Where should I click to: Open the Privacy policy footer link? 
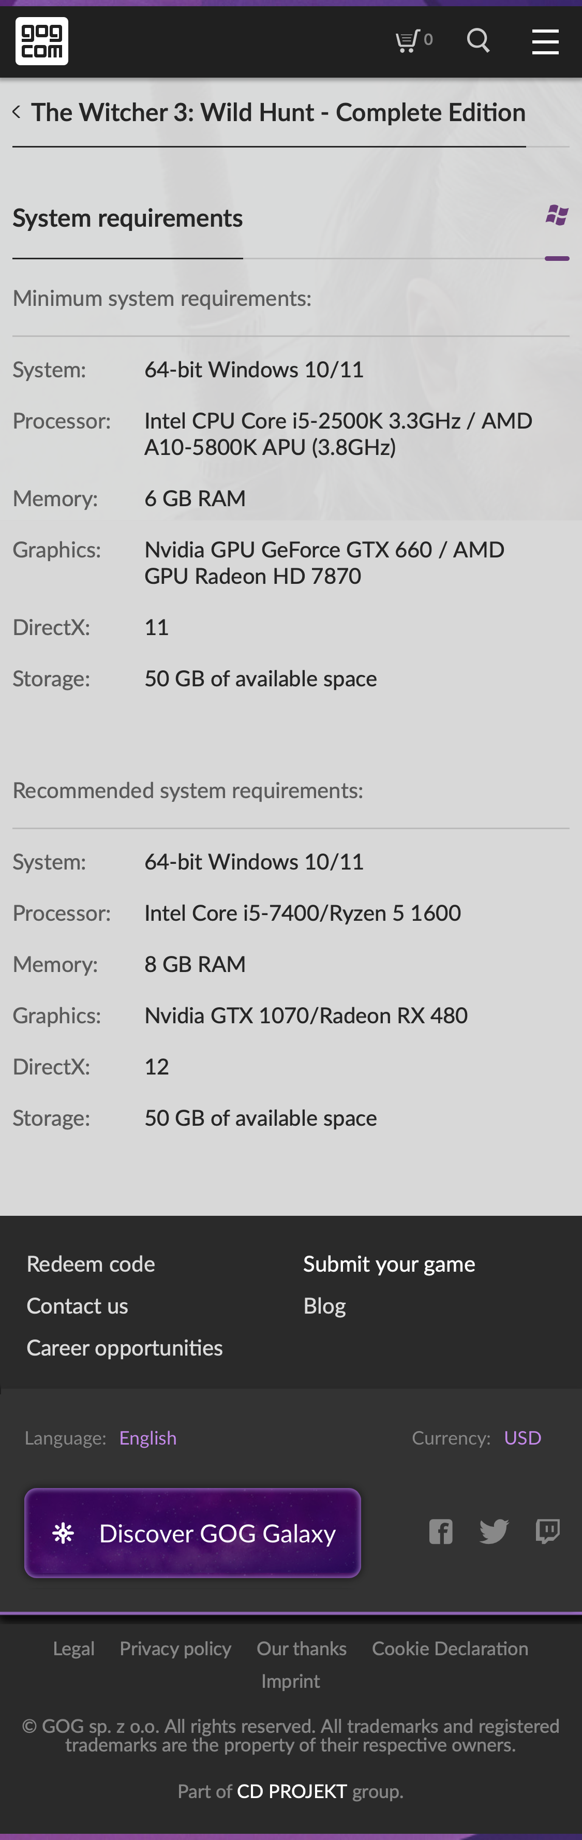[x=175, y=1648]
